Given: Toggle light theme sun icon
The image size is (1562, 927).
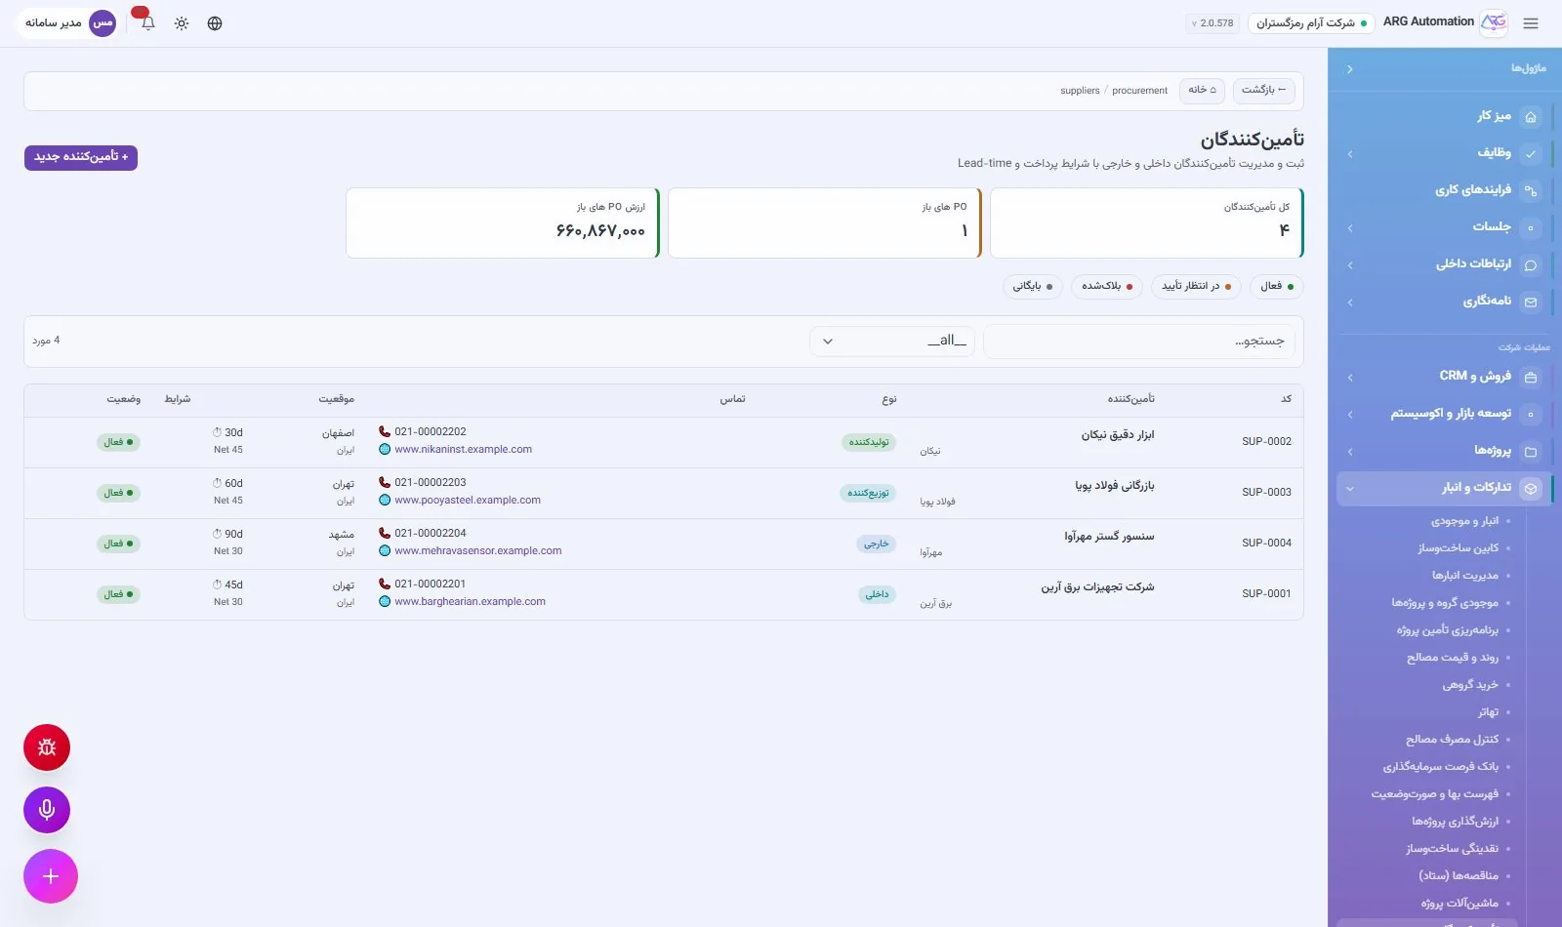Looking at the screenshot, I should (182, 23).
